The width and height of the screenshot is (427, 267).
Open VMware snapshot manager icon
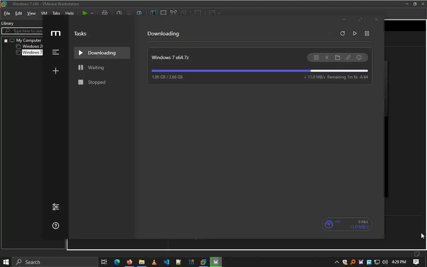click(139, 13)
